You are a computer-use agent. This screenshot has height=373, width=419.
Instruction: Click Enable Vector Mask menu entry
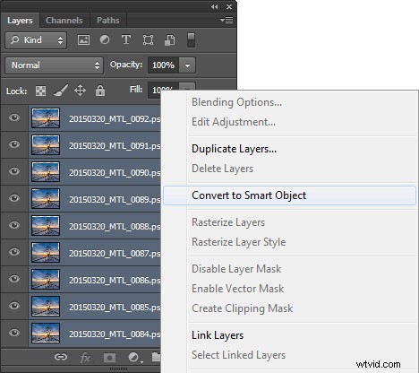point(238,289)
